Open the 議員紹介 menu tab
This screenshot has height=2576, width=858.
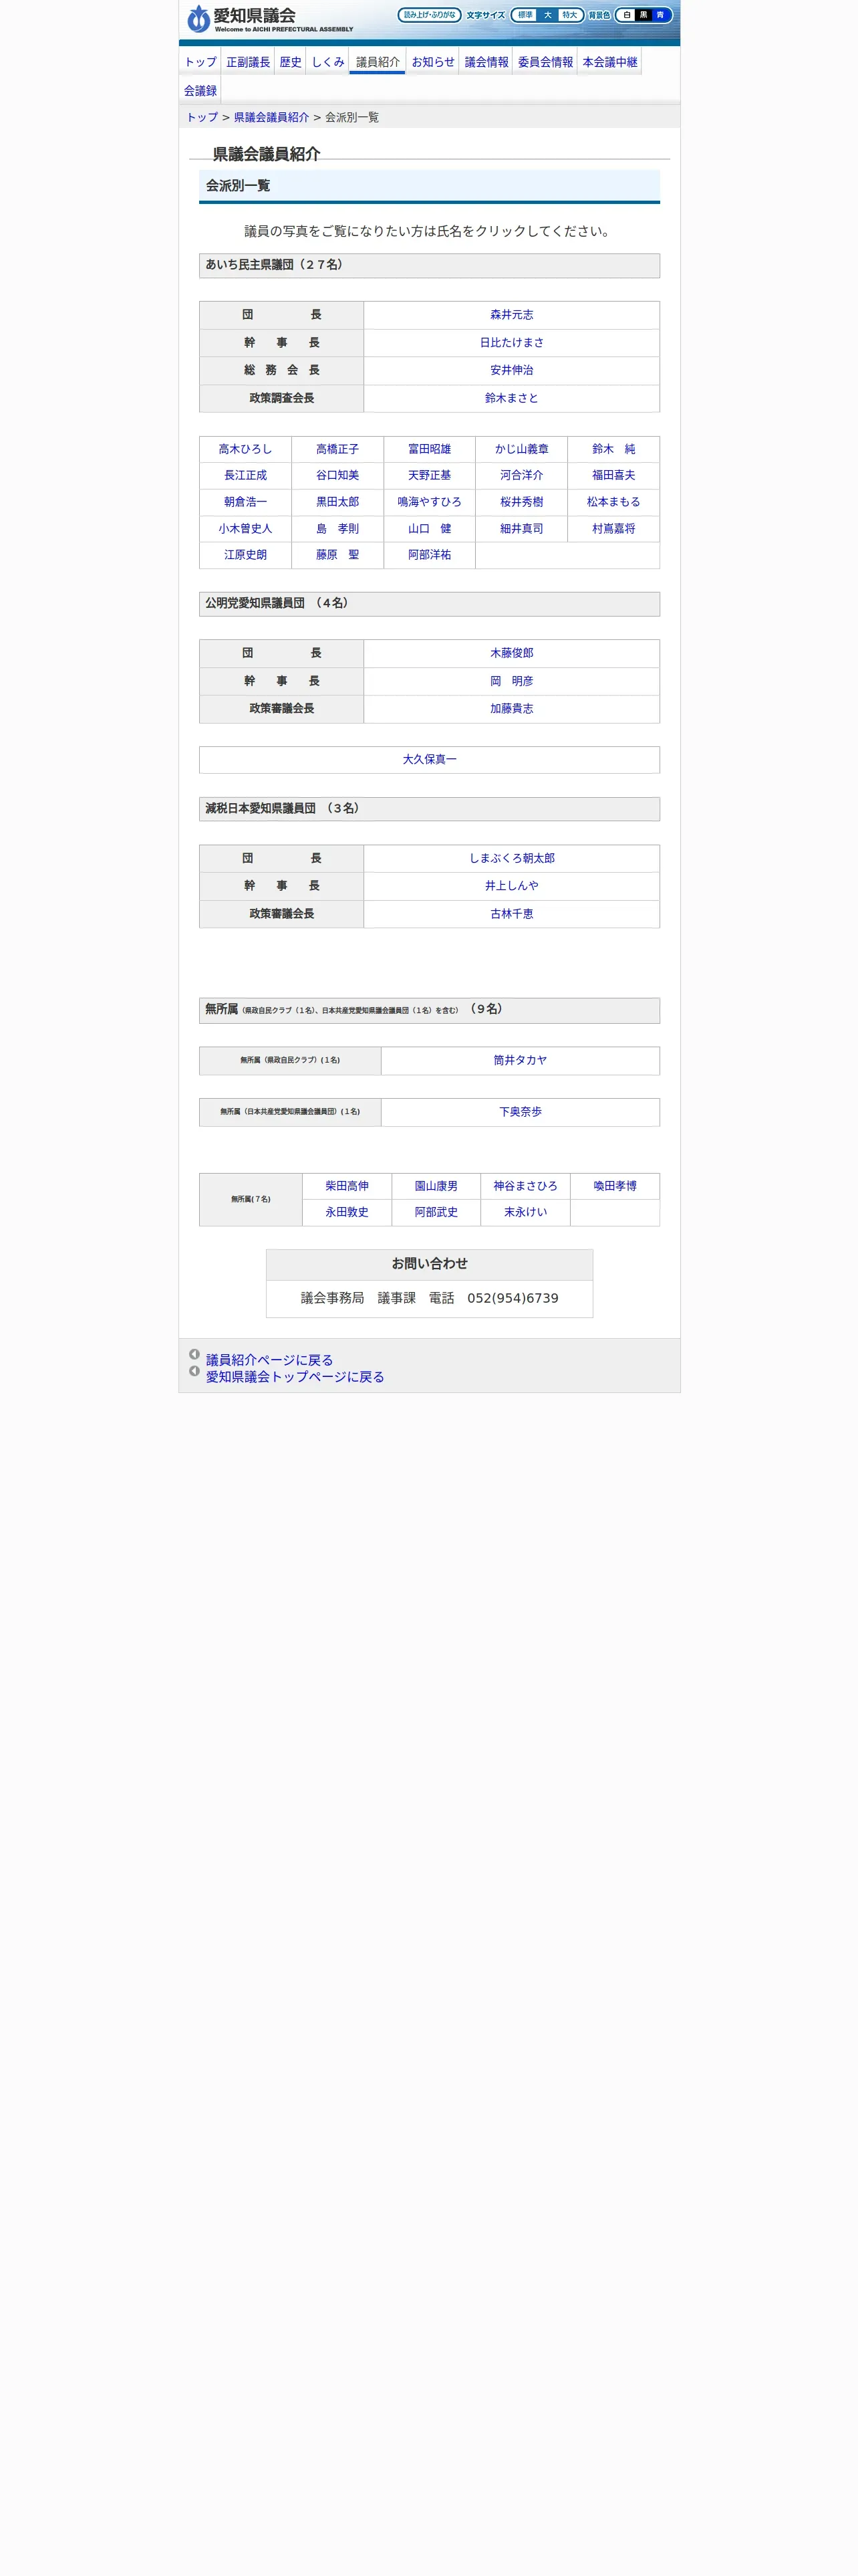click(378, 62)
